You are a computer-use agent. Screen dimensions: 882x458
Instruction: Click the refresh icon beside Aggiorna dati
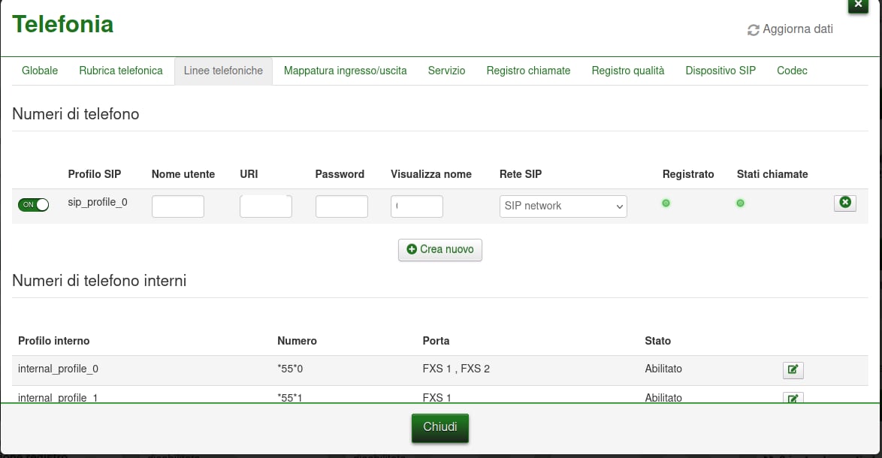(753, 30)
